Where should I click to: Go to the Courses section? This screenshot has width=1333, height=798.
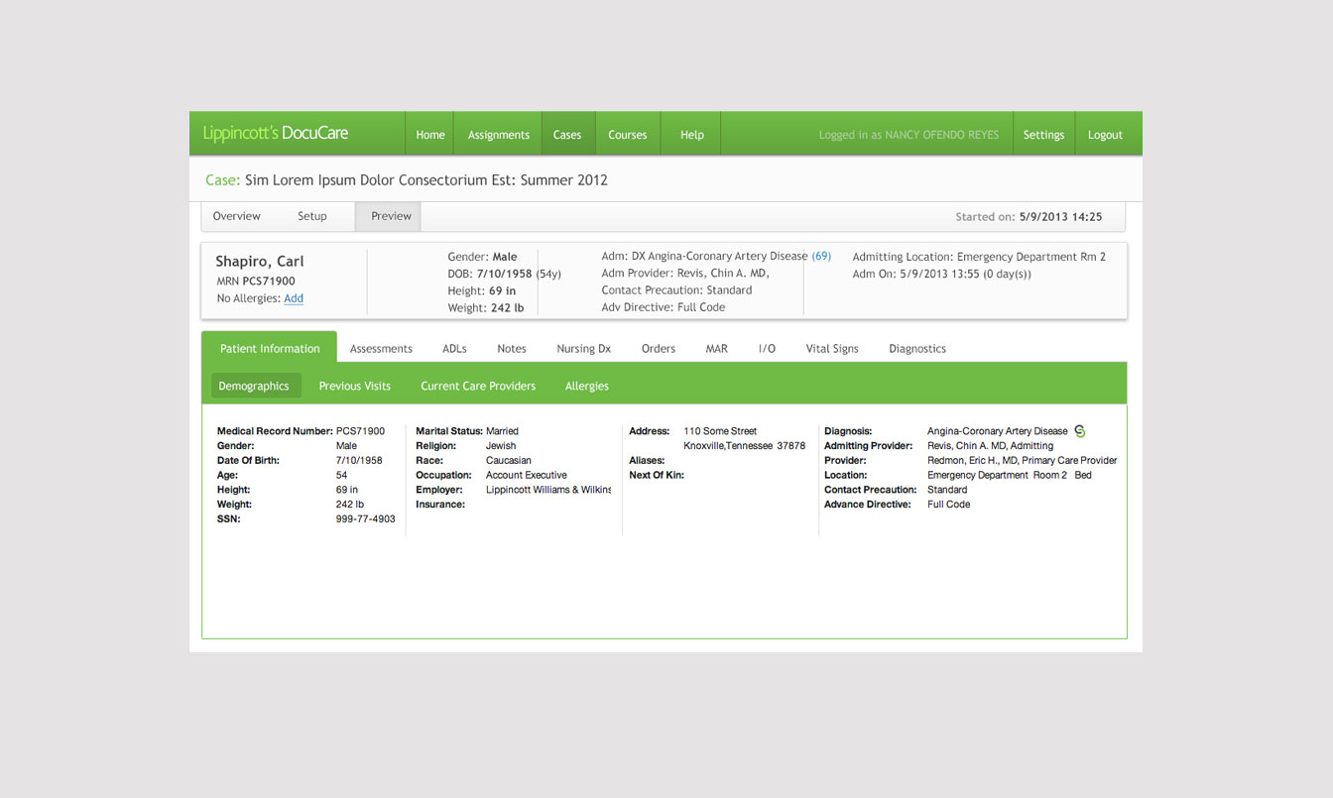628,134
